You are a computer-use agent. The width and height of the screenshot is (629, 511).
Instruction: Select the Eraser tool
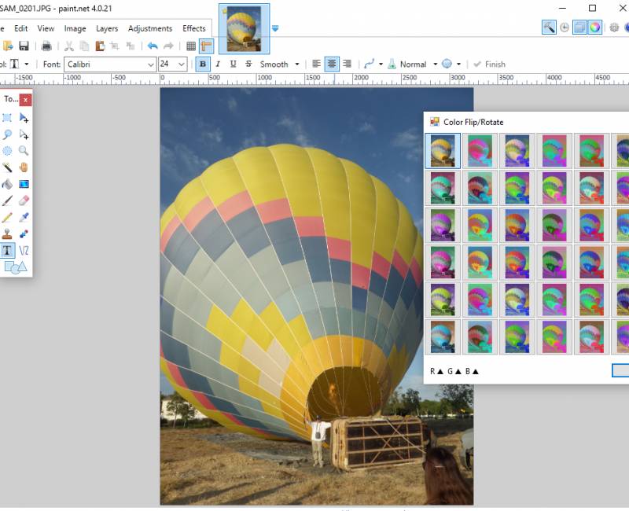click(x=24, y=200)
